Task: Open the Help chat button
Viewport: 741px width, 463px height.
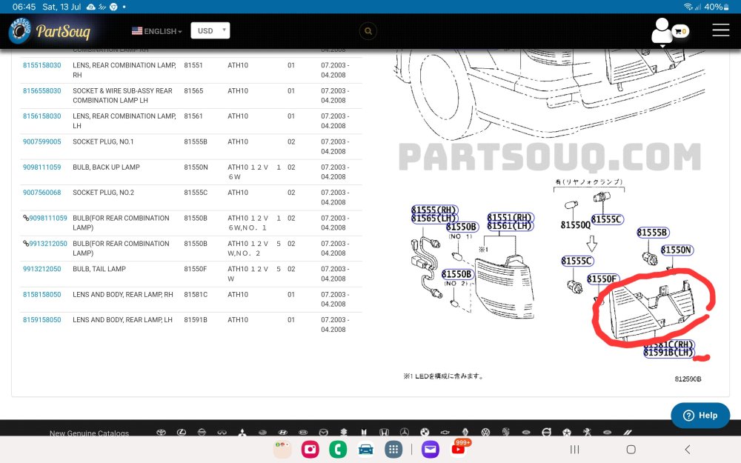Action: click(x=700, y=416)
